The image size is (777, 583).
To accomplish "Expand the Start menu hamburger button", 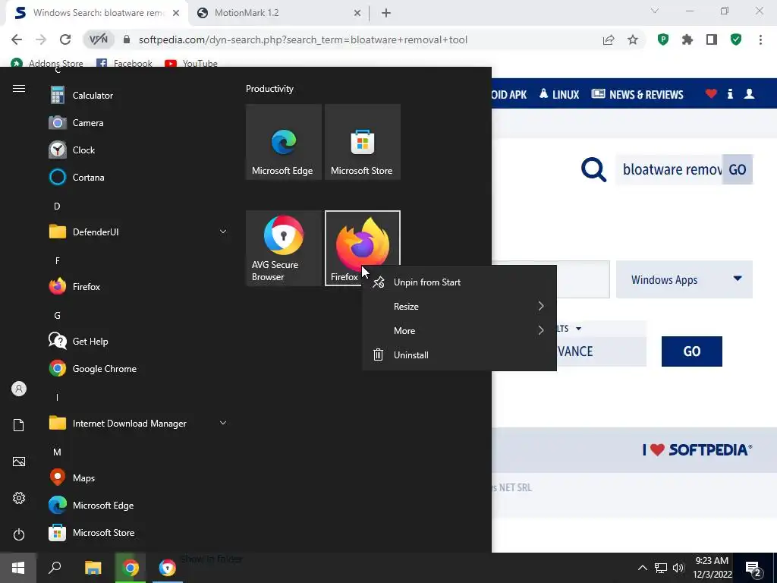I will [x=19, y=89].
